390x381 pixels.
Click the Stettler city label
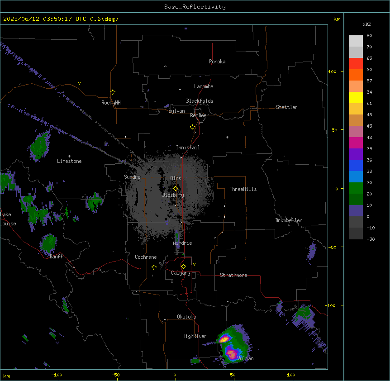(x=287, y=107)
